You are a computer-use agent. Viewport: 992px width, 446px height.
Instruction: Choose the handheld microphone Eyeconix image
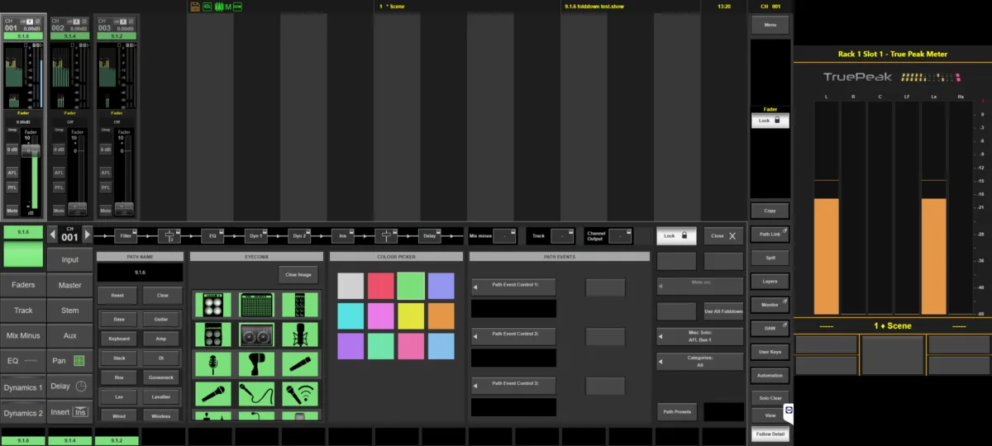click(x=212, y=394)
